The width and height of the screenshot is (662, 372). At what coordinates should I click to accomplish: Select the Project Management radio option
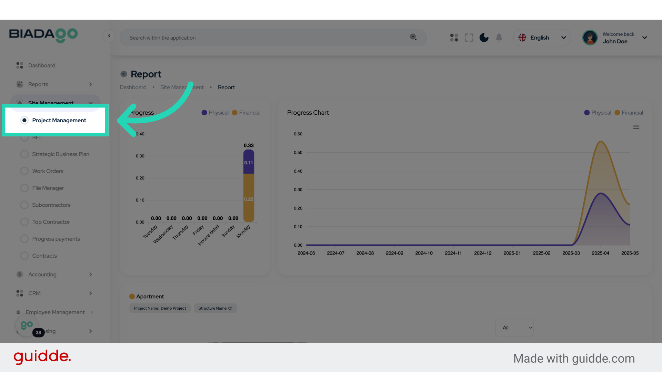[x=24, y=120]
